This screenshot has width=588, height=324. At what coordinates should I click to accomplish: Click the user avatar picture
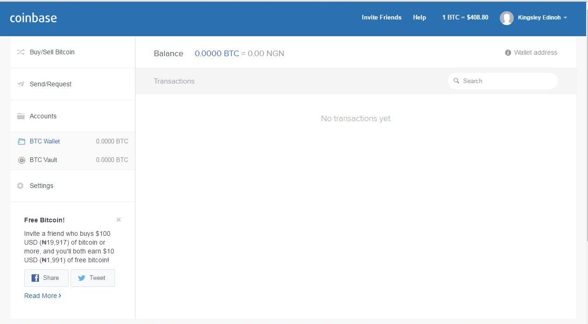pyautogui.click(x=506, y=18)
